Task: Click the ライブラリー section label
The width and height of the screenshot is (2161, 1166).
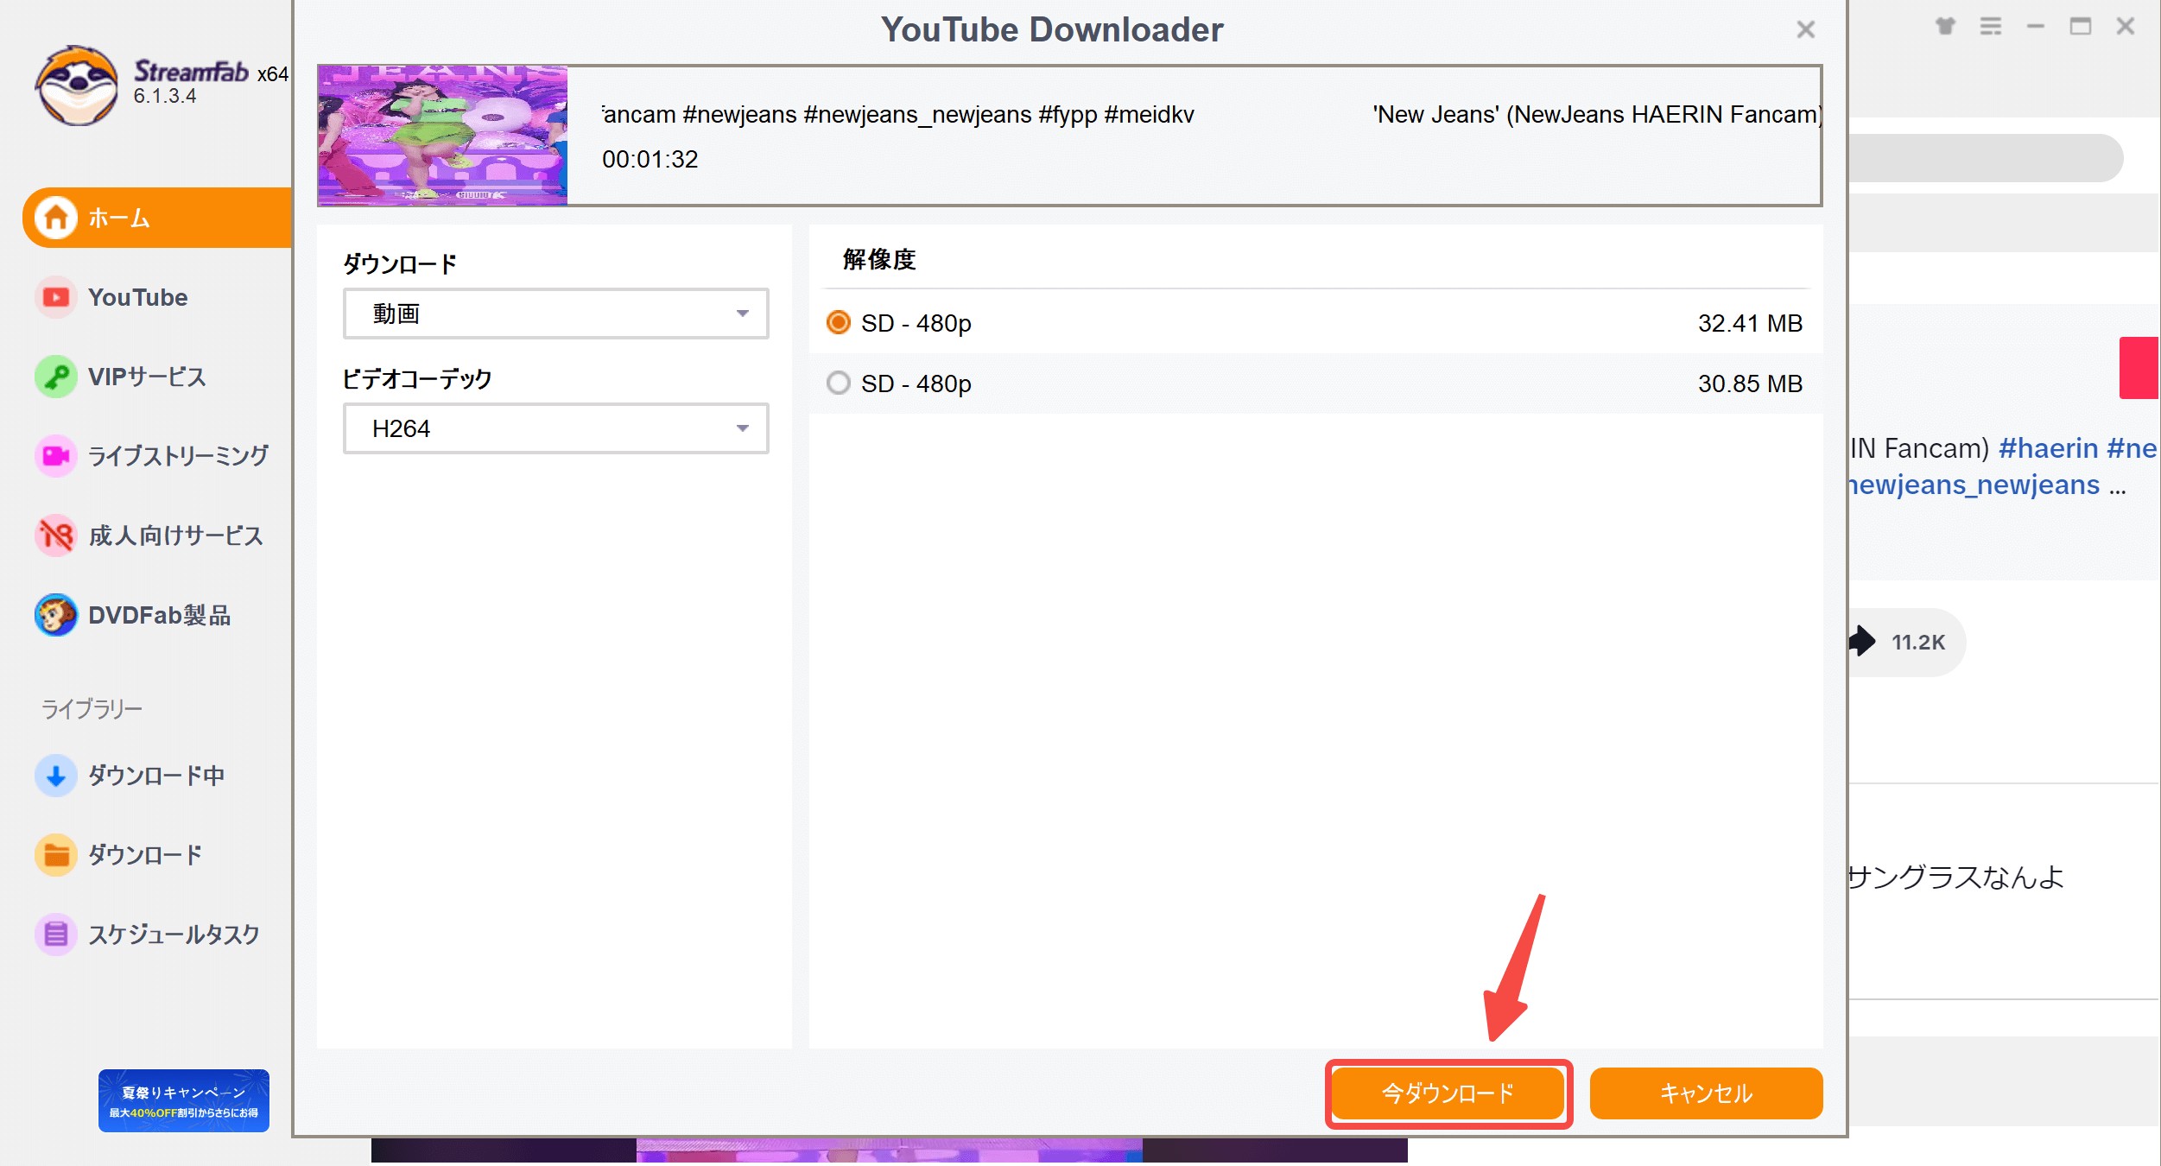Action: pos(92,709)
